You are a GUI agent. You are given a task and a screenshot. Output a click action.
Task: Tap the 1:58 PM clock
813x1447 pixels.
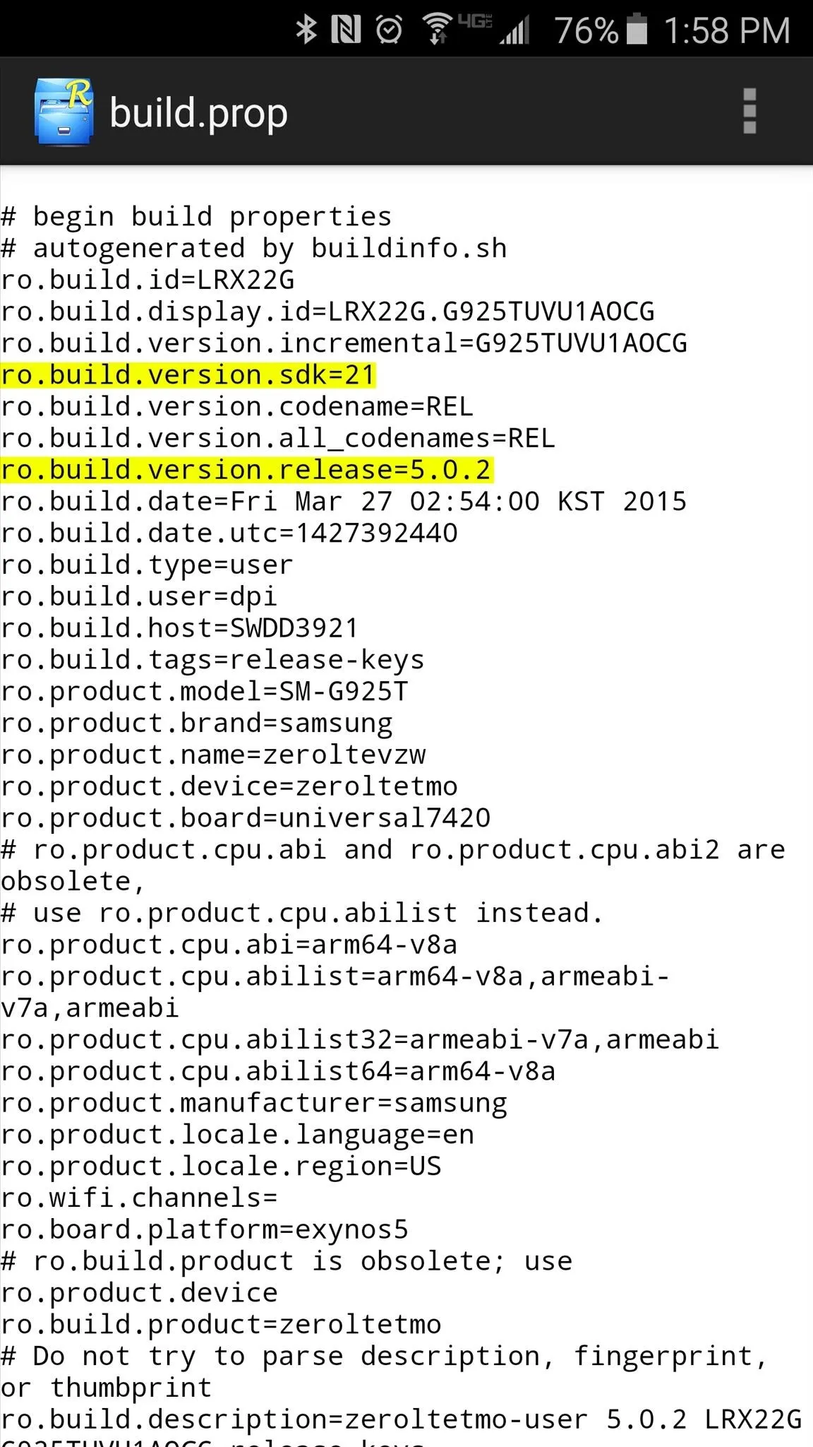(727, 30)
